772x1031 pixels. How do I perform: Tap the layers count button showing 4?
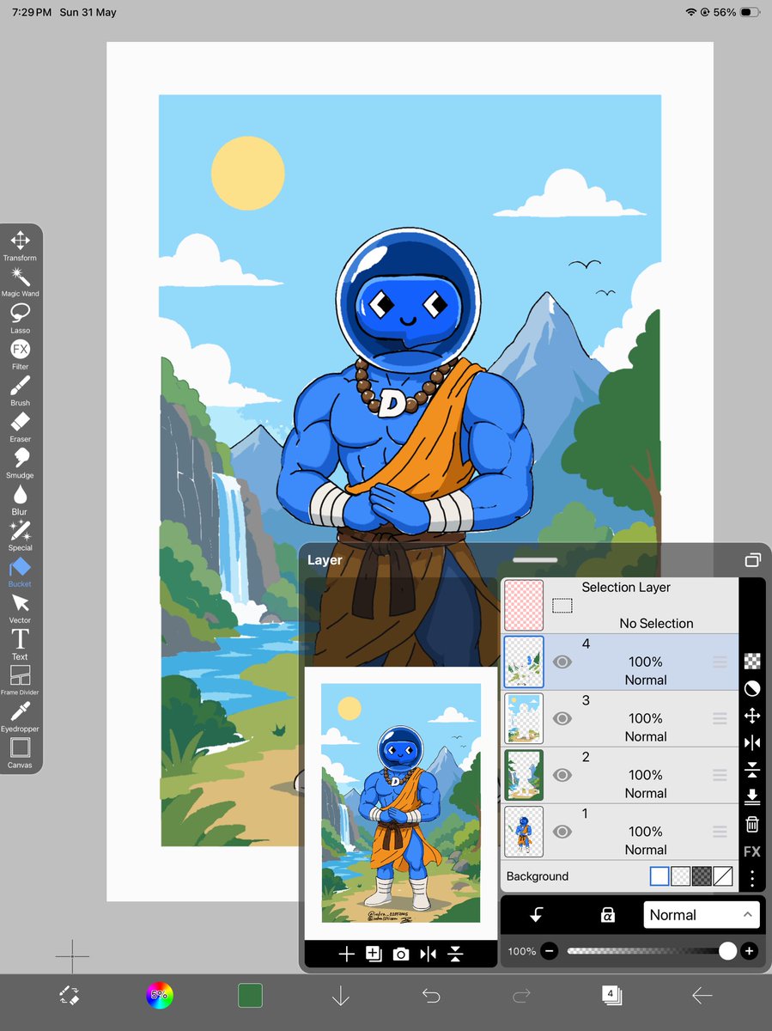[x=611, y=995]
